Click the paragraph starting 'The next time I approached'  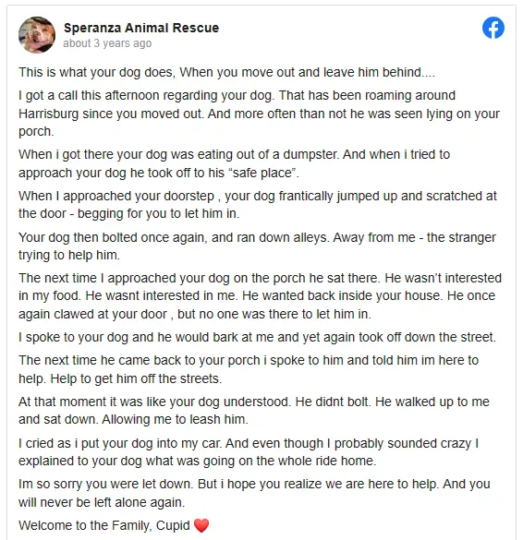click(260, 295)
